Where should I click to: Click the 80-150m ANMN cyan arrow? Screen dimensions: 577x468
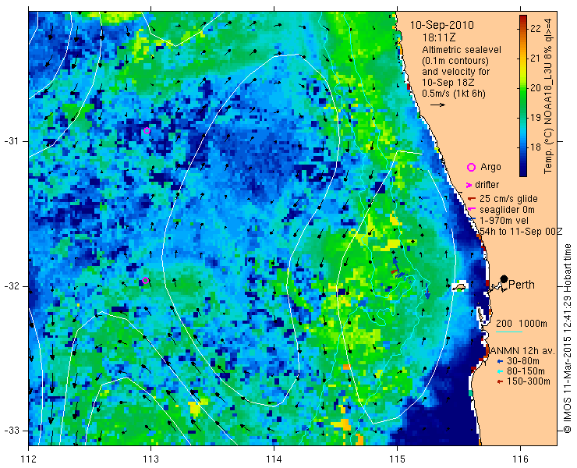point(500,371)
